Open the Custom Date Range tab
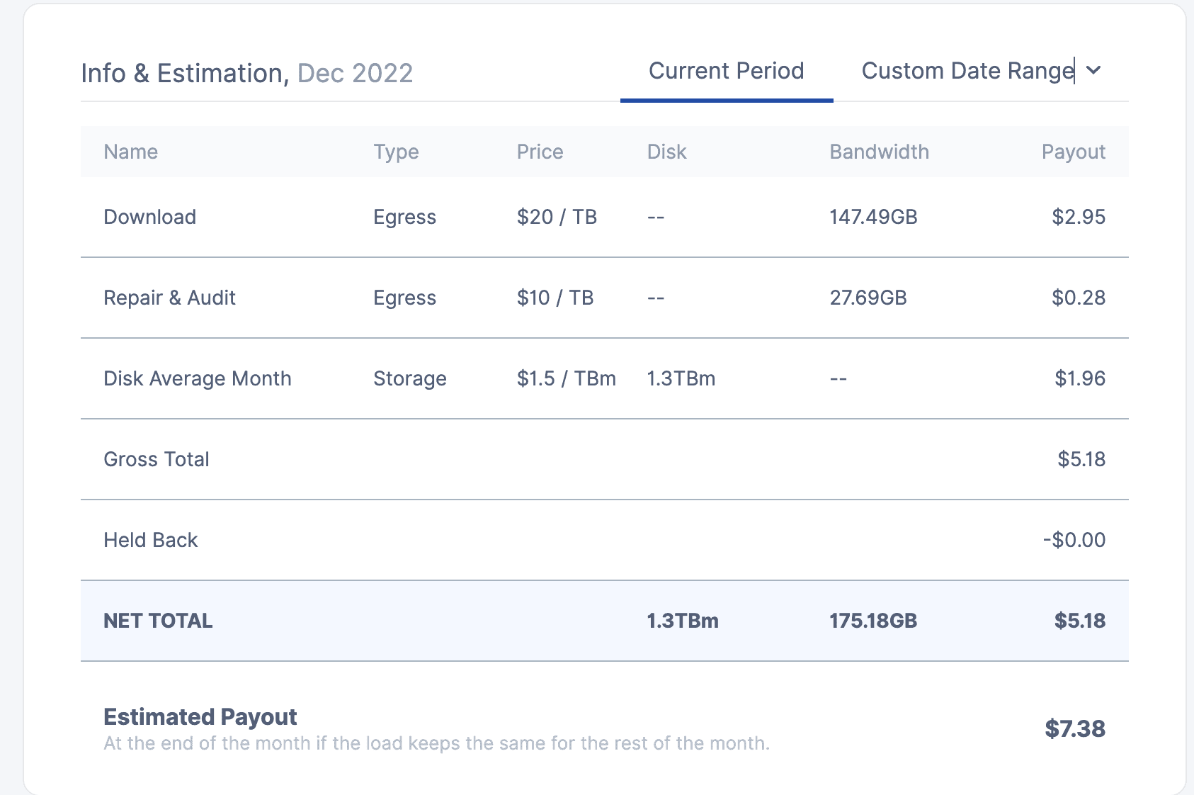Viewport: 1194px width, 795px height. click(967, 71)
